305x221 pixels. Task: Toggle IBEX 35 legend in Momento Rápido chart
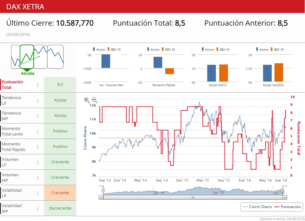[x=168, y=49]
